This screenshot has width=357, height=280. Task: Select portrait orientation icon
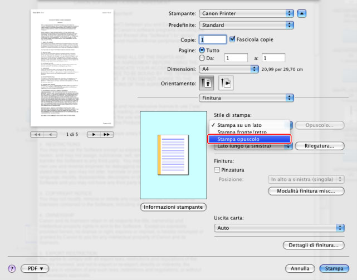[x=206, y=82]
